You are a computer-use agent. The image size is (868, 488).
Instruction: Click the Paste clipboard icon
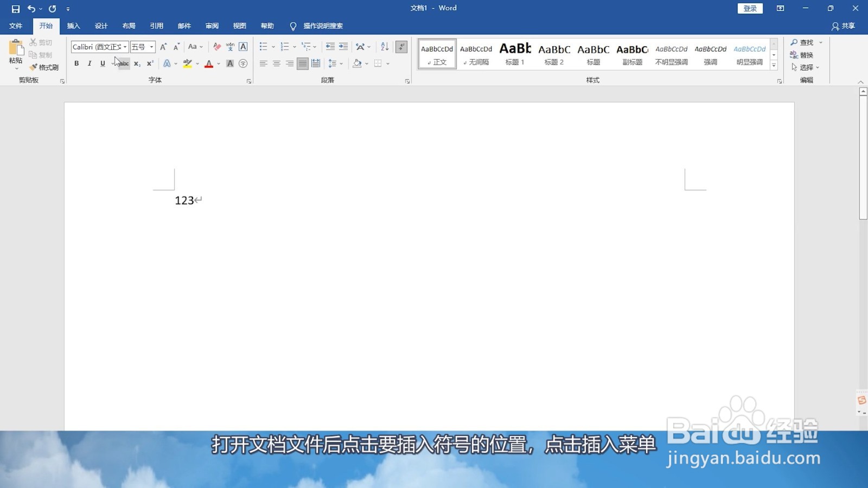click(16, 47)
